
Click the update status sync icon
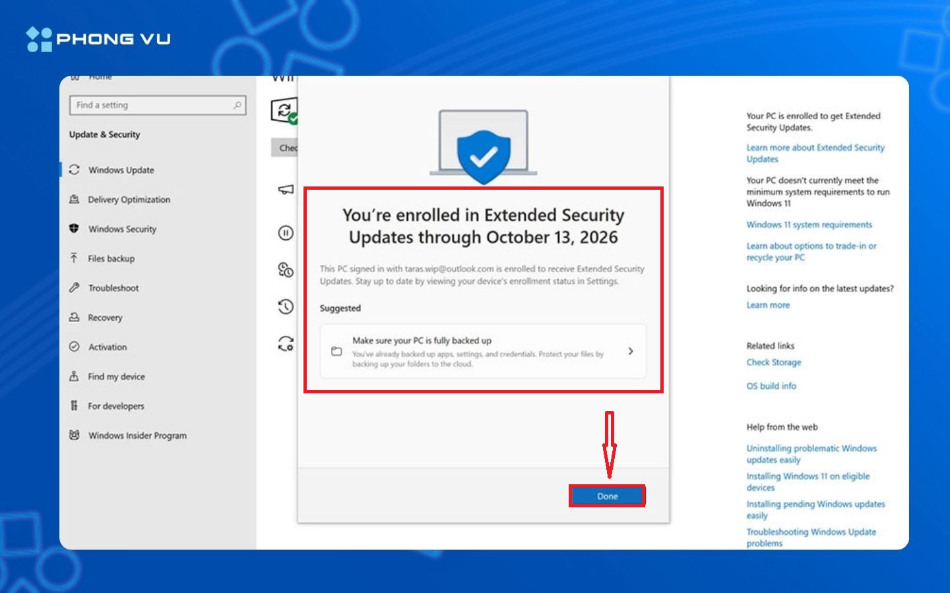point(284,111)
